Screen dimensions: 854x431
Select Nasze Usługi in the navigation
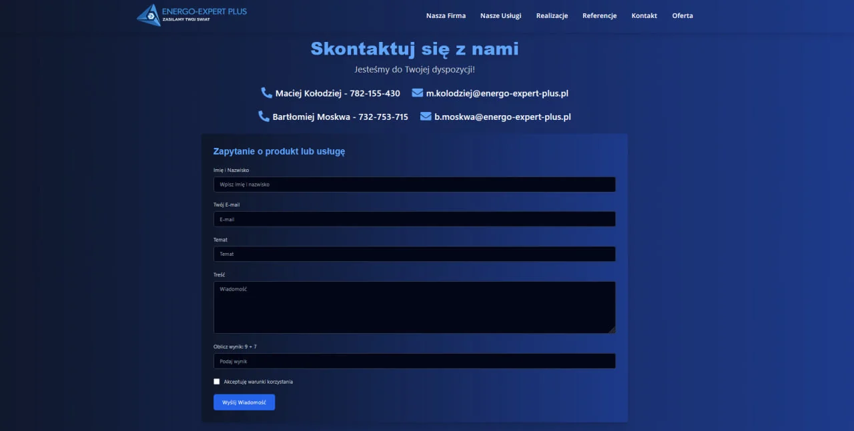500,15
